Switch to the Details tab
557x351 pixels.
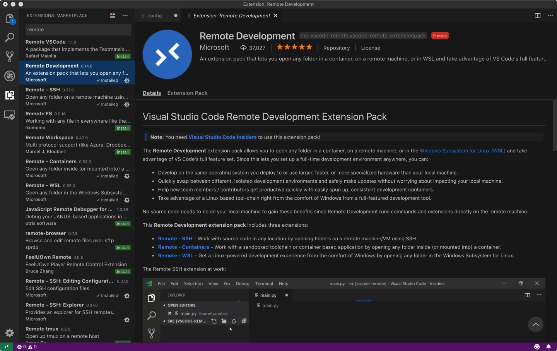(x=152, y=93)
